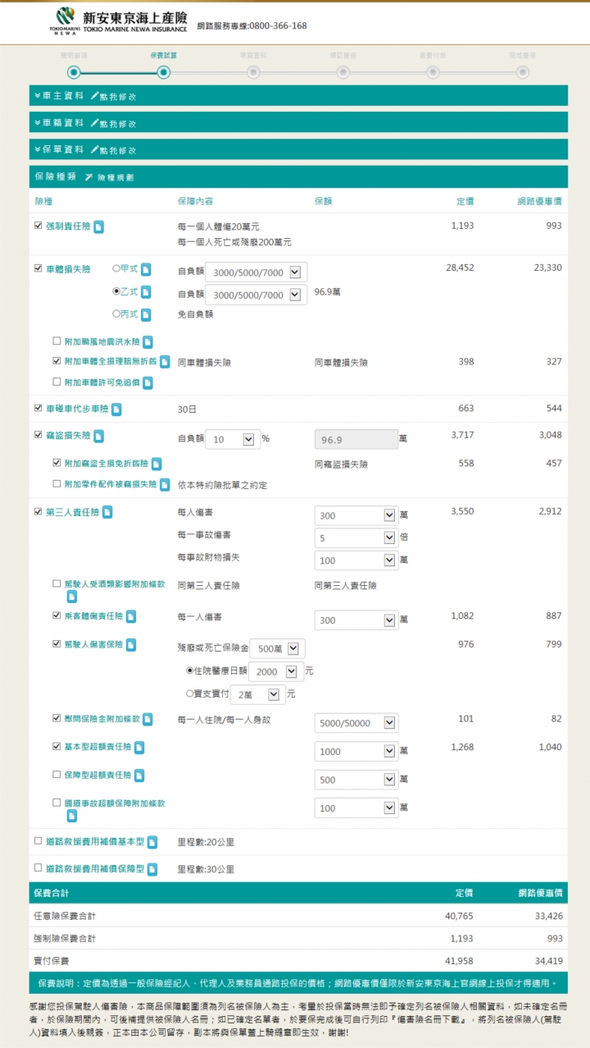
Task: Open 國道事故超額保障 100萬 dropdown
Action: pos(356,808)
